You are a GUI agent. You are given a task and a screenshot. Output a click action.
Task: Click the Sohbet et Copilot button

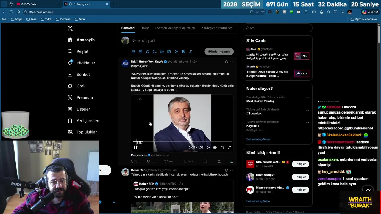coord(370,12)
